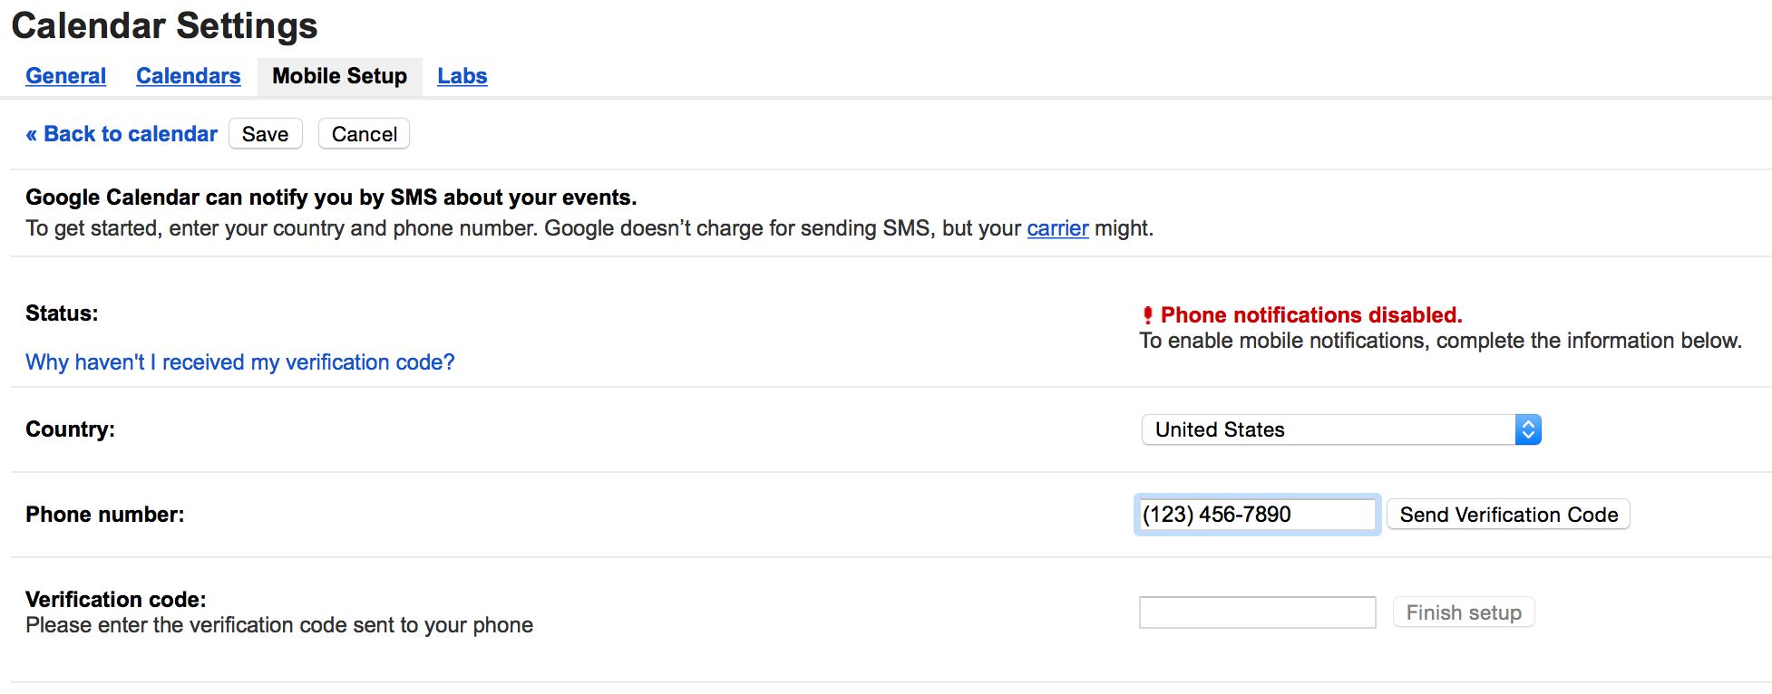Select the Mobile Setup tab
1772x694 pixels.
click(x=339, y=76)
